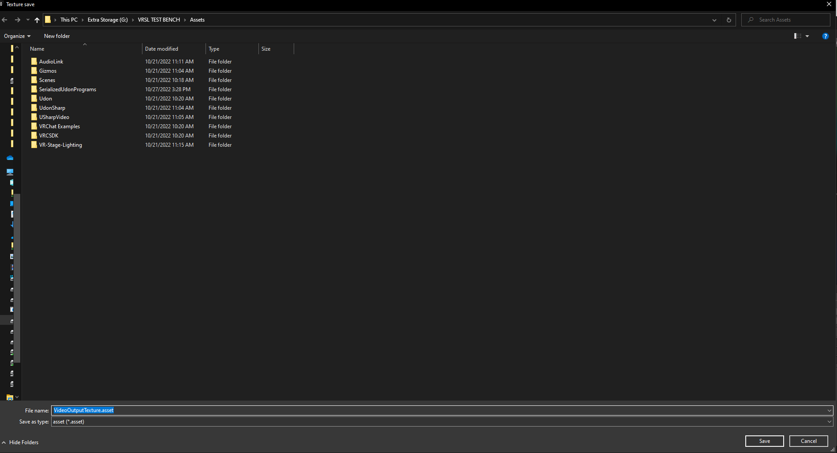Change the view layout icon
The image size is (837, 453).
coord(798,36)
